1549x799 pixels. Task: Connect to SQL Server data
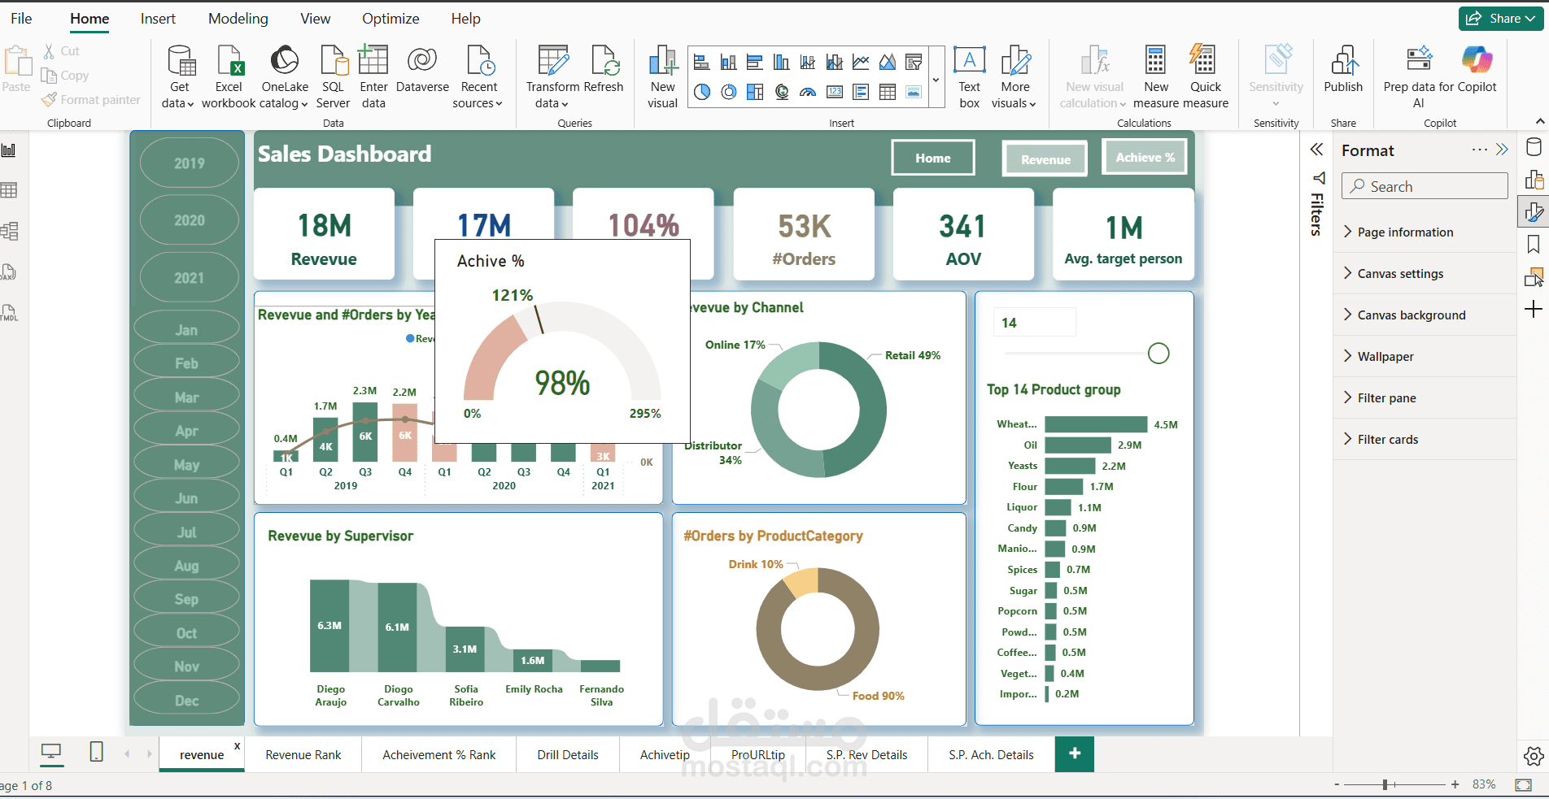click(333, 77)
